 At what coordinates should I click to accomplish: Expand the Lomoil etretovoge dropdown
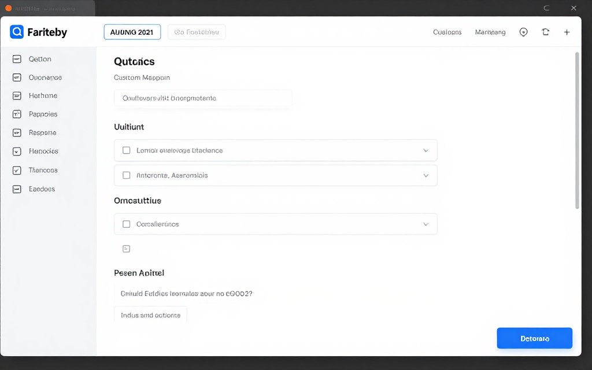(426, 150)
